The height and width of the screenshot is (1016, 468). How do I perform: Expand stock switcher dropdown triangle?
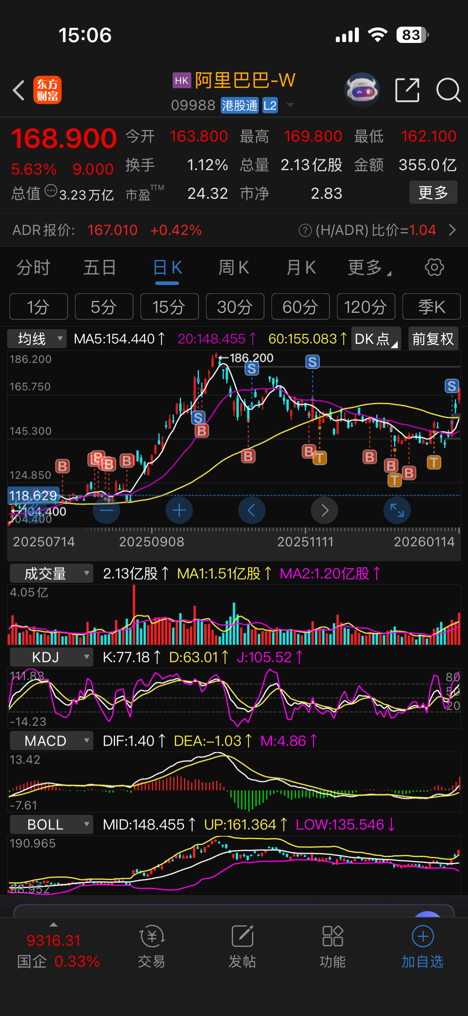click(290, 105)
